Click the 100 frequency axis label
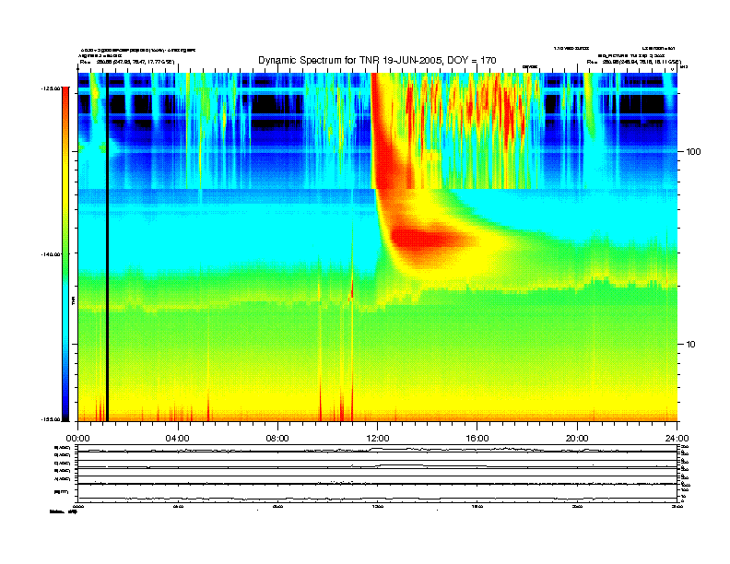The image size is (730, 564). click(x=693, y=152)
